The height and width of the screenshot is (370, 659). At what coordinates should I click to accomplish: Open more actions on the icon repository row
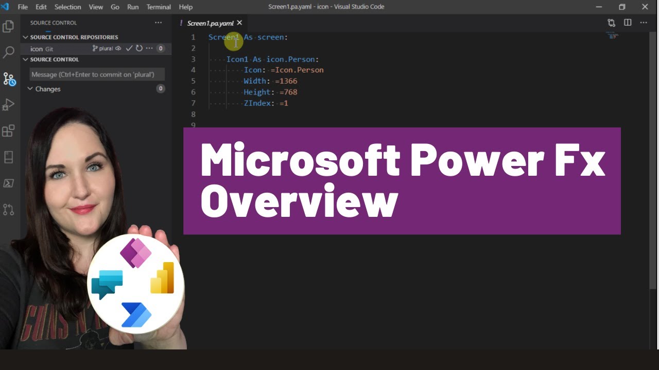149,48
